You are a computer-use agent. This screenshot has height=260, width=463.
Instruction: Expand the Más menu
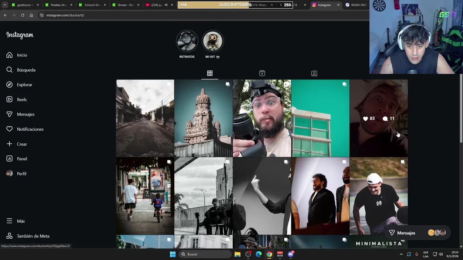point(16,221)
